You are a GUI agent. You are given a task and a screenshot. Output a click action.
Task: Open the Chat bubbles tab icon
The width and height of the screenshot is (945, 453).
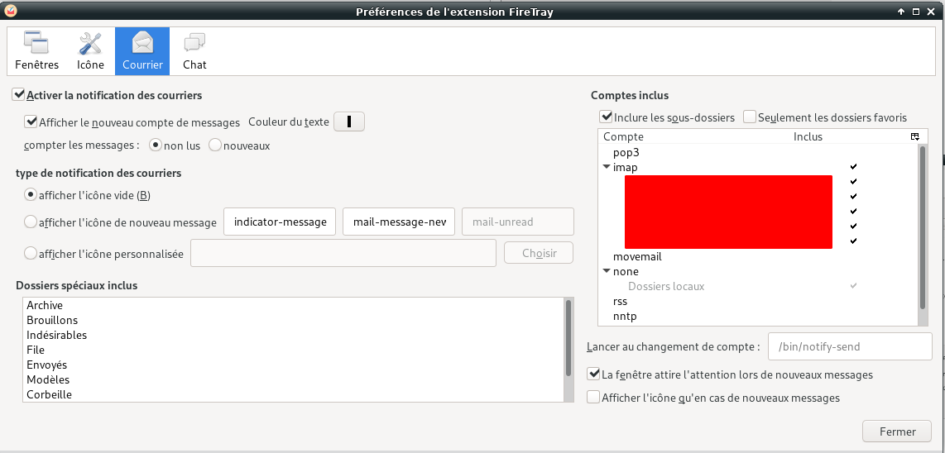(x=194, y=43)
